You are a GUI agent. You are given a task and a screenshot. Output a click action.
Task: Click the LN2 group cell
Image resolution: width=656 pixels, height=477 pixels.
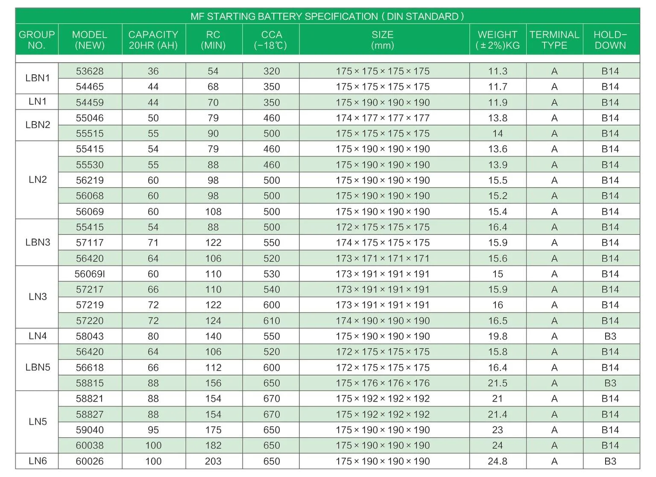pyautogui.click(x=38, y=180)
